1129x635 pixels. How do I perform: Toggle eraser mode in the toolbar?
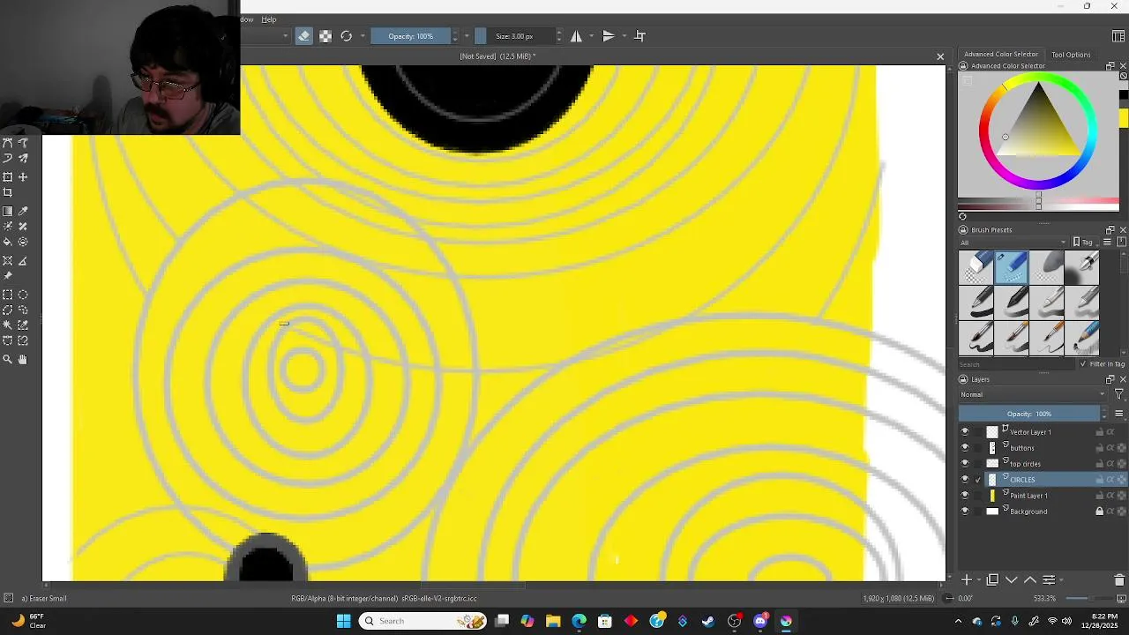(303, 36)
